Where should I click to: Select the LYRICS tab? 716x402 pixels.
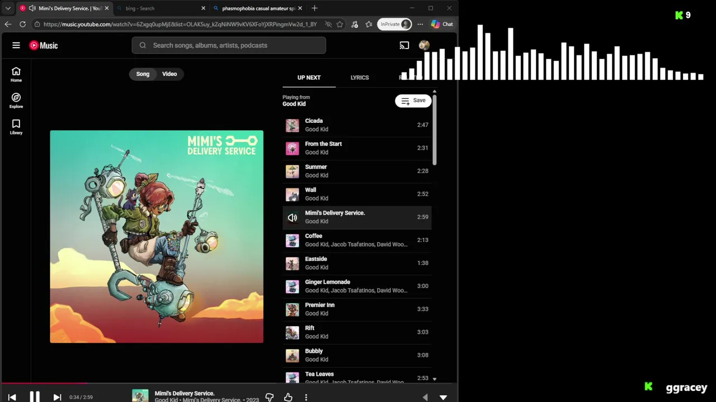pos(360,78)
